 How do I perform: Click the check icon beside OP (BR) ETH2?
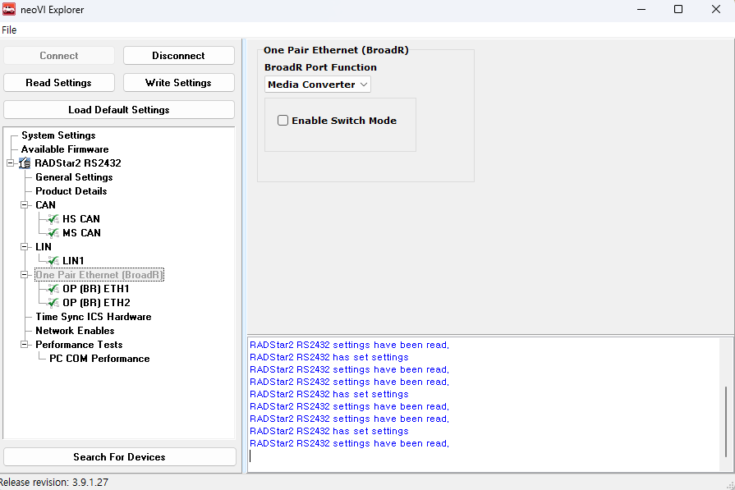coord(53,303)
